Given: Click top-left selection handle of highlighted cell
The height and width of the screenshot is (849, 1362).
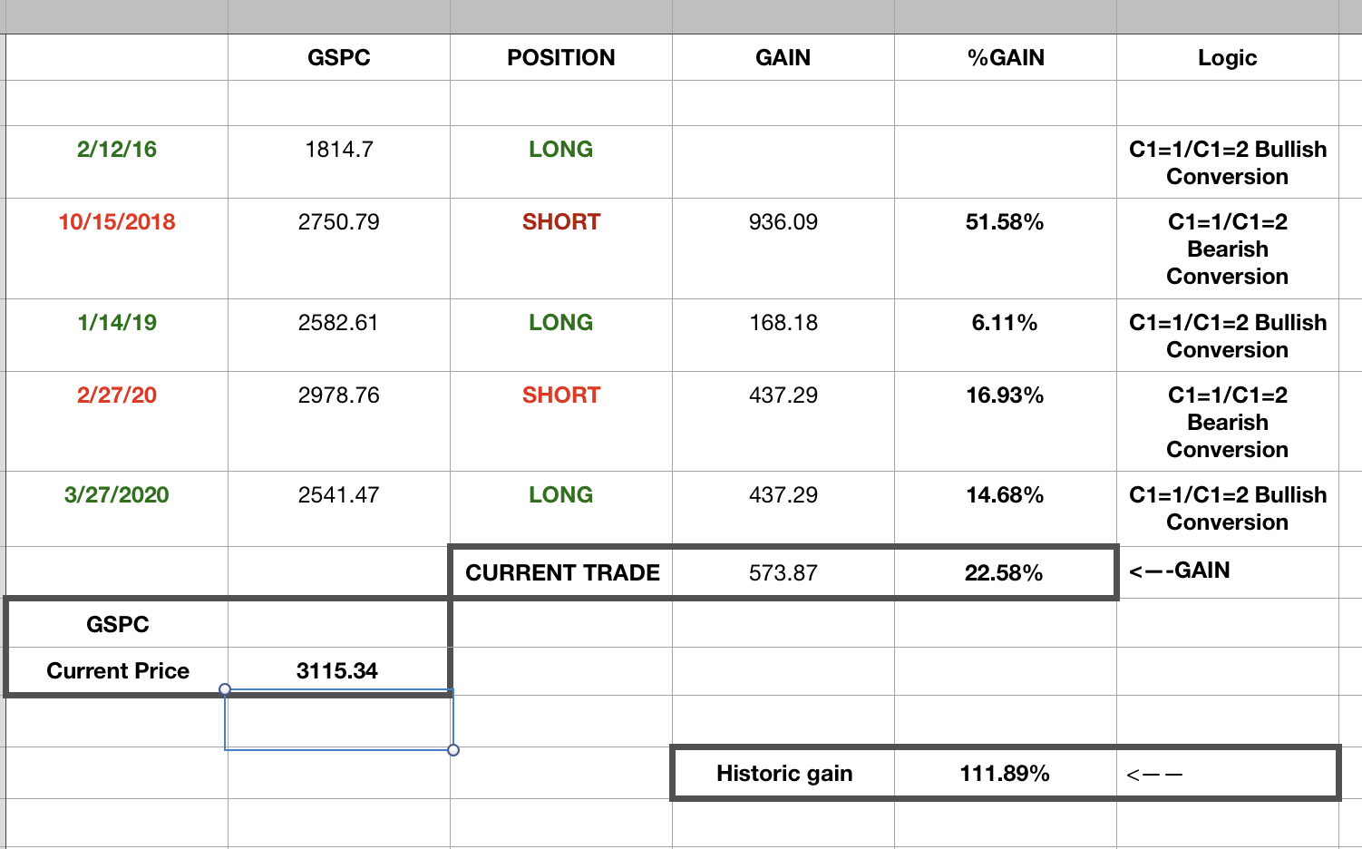Looking at the screenshot, I should point(225,689).
